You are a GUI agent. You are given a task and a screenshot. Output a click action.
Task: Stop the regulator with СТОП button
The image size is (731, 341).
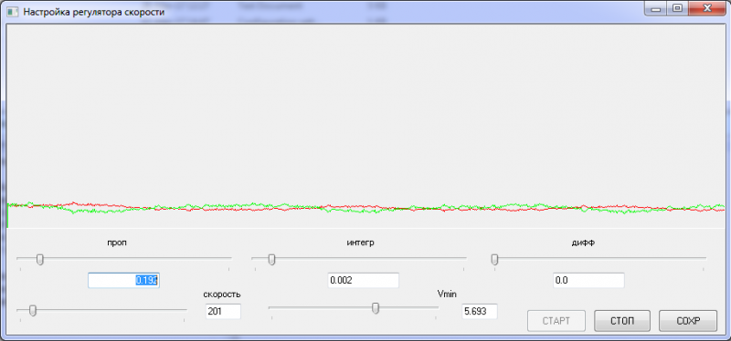coord(622,321)
